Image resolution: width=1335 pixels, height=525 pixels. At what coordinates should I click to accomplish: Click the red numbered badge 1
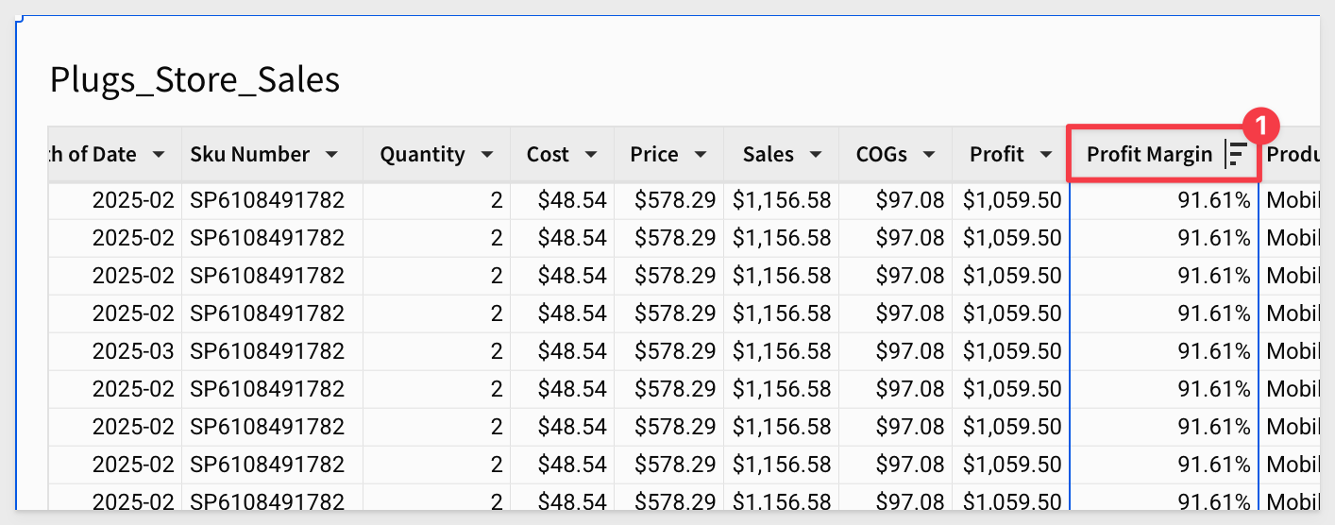[x=1263, y=125]
